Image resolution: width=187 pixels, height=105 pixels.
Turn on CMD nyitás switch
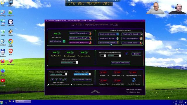click(x=103, y=72)
